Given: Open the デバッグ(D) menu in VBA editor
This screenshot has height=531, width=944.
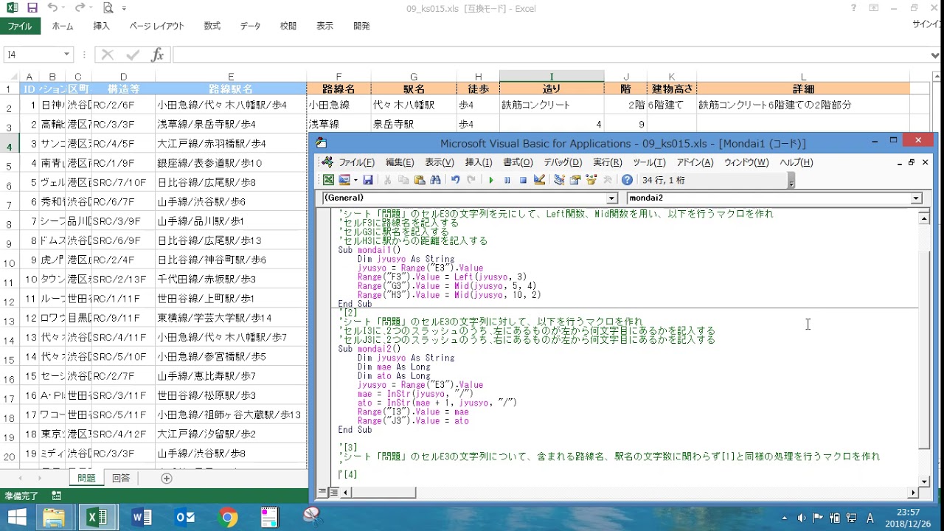Looking at the screenshot, I should (x=563, y=162).
